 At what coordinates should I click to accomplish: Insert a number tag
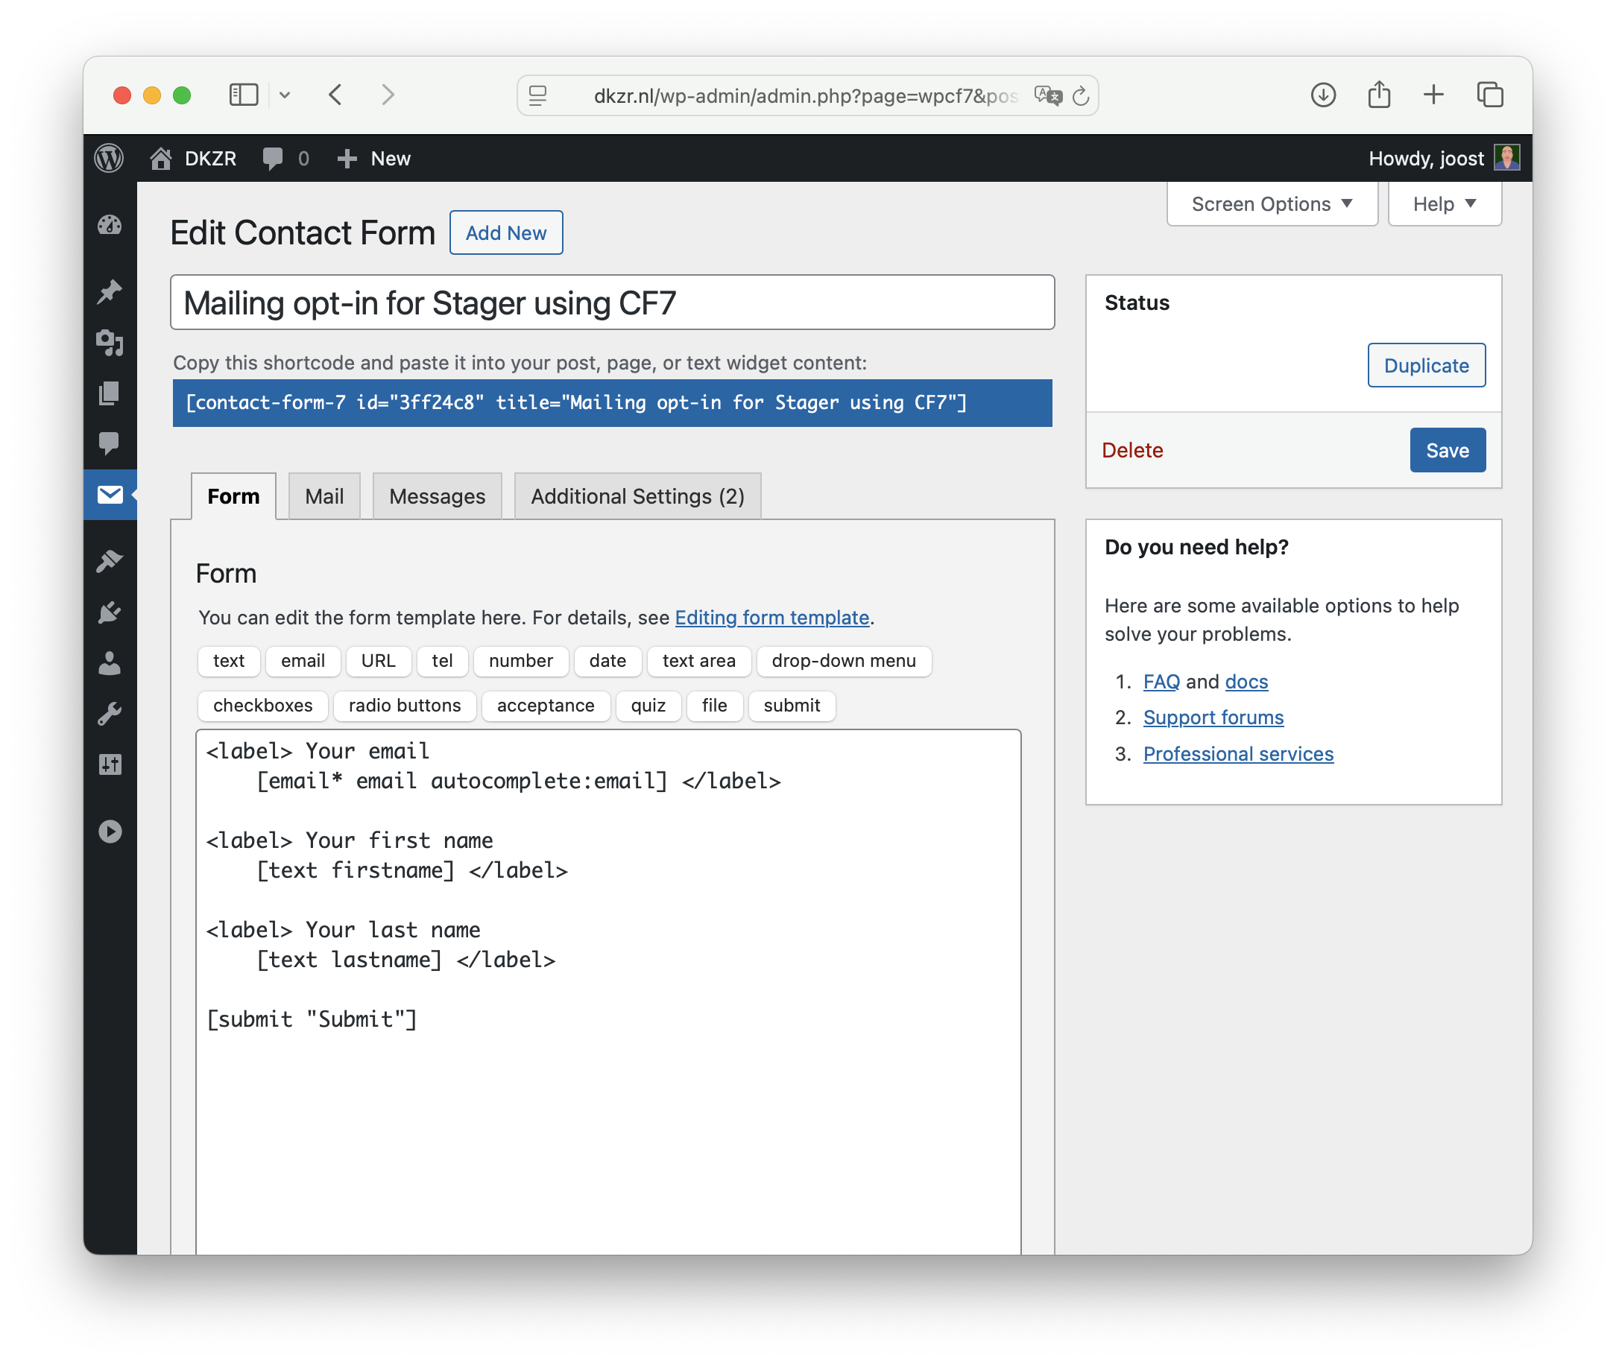click(x=521, y=661)
